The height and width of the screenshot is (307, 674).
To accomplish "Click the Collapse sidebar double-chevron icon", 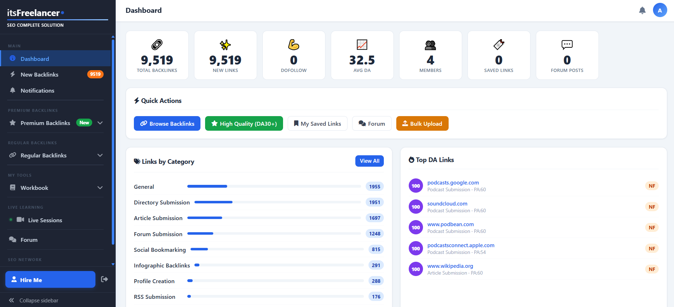I will click(x=11, y=300).
